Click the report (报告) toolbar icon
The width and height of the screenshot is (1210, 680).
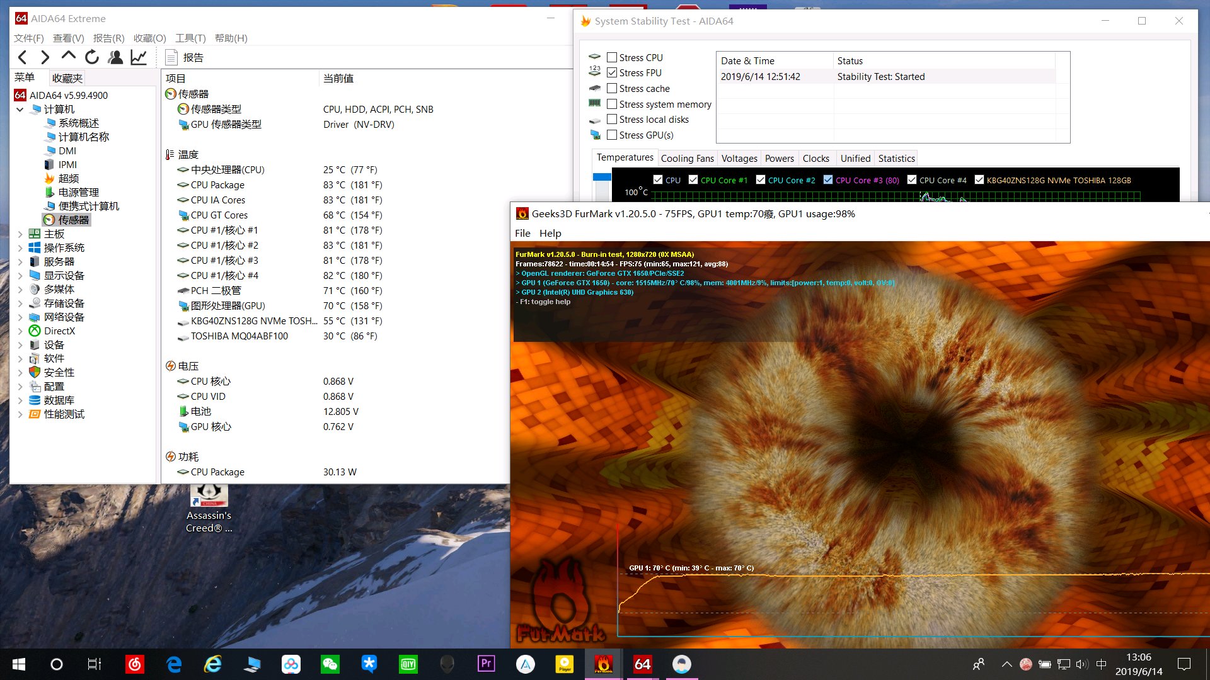point(171,57)
